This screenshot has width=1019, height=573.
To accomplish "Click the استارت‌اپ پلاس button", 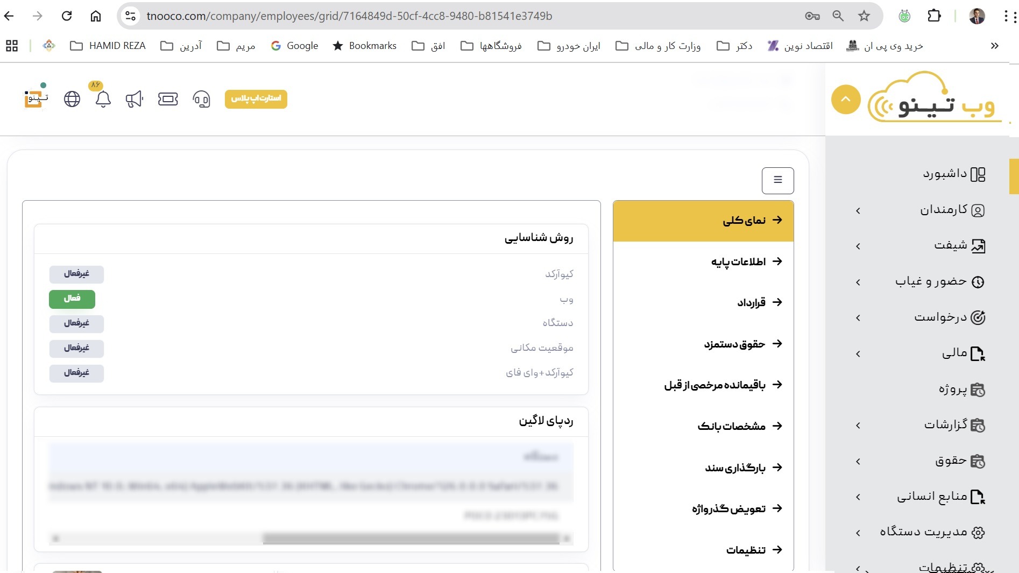I will [x=256, y=98].
